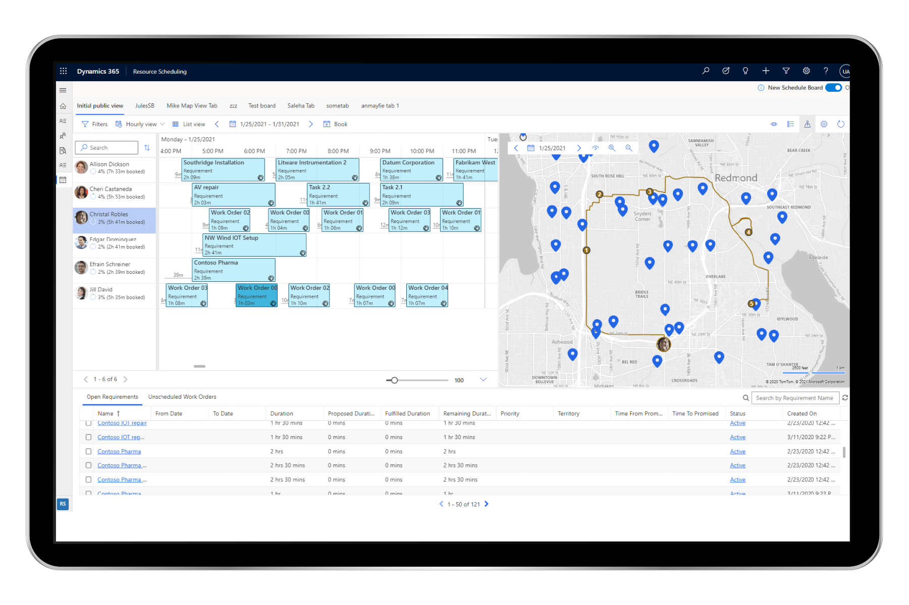The image size is (909, 605).
Task: Open the settings gear in top bar
Action: [806, 71]
